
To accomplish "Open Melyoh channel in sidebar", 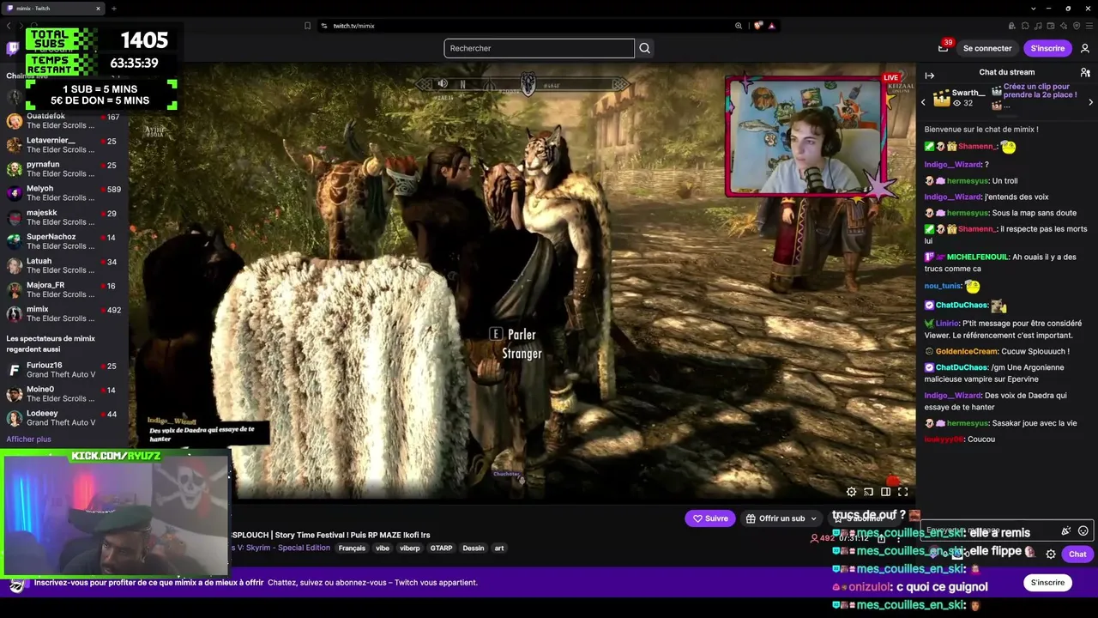I will [x=64, y=193].
